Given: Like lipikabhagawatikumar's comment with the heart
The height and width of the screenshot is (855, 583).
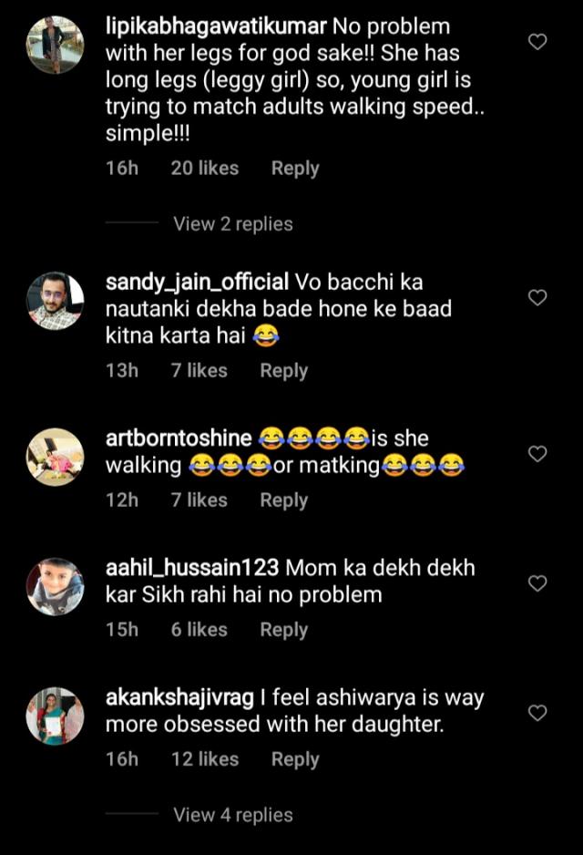Looking at the screenshot, I should tap(537, 41).
